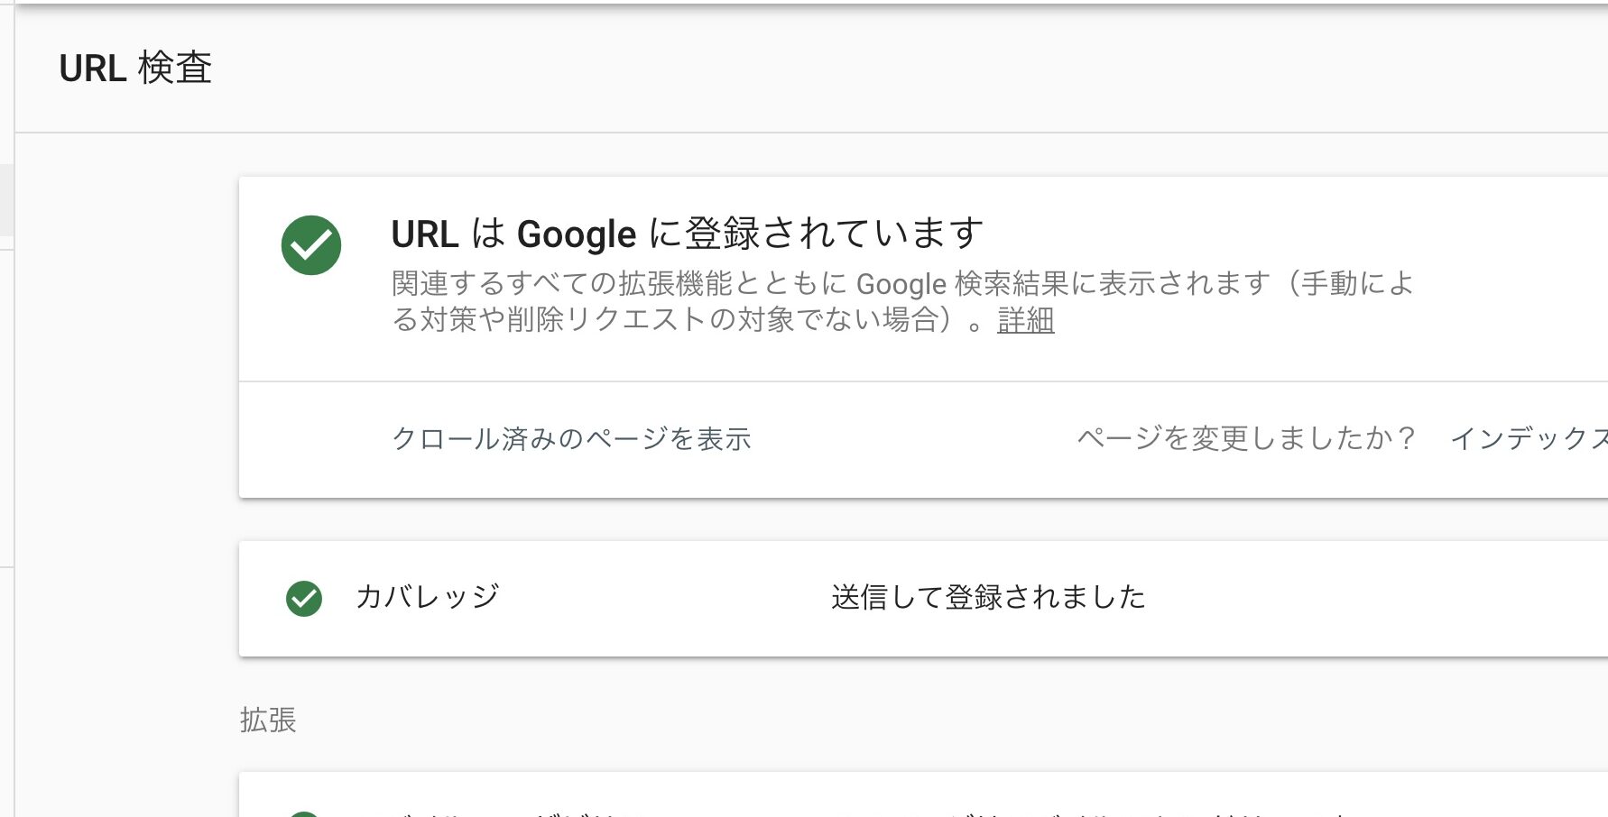Click the large green indexed-status checkmark icon
Screen dimensions: 1608x817
(x=311, y=245)
